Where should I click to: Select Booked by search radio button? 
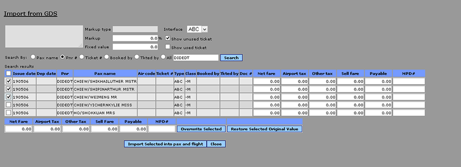click(106, 57)
